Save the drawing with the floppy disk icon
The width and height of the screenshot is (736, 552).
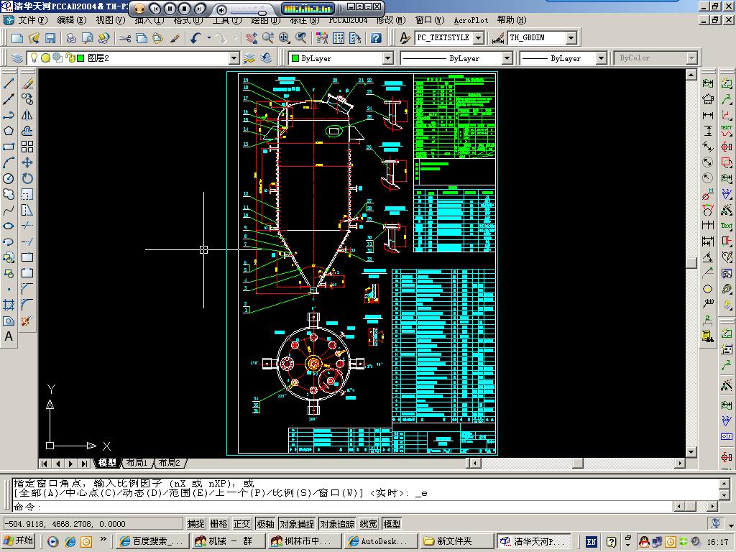[x=50, y=38]
